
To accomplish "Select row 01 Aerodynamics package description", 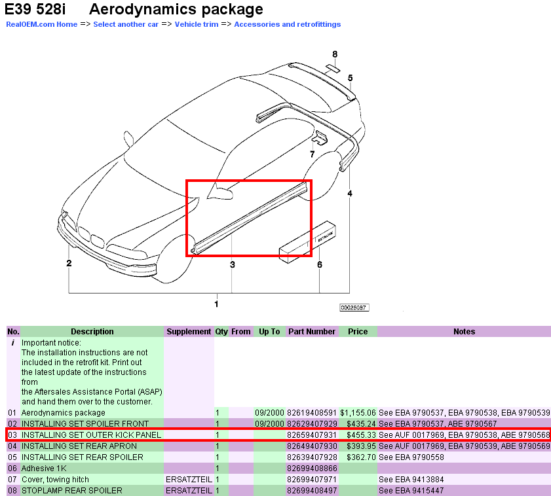I will [64, 413].
